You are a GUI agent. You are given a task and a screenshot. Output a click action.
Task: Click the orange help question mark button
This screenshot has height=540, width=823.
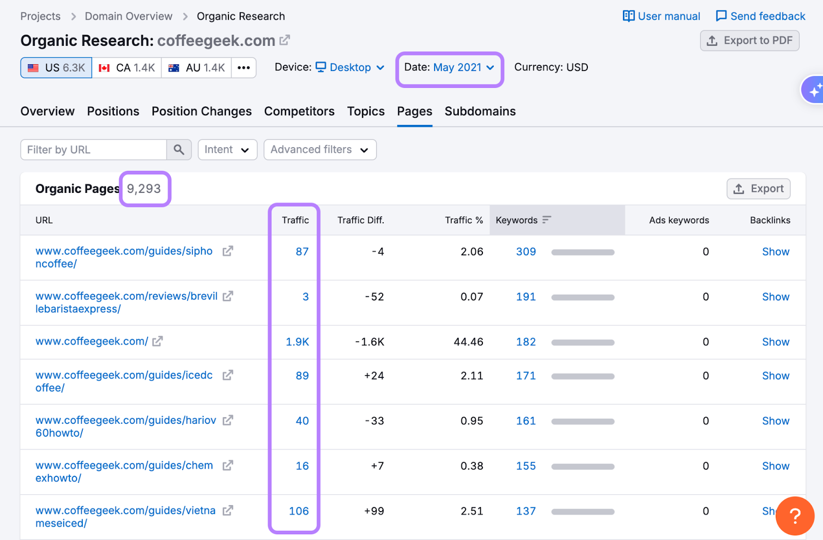click(794, 515)
